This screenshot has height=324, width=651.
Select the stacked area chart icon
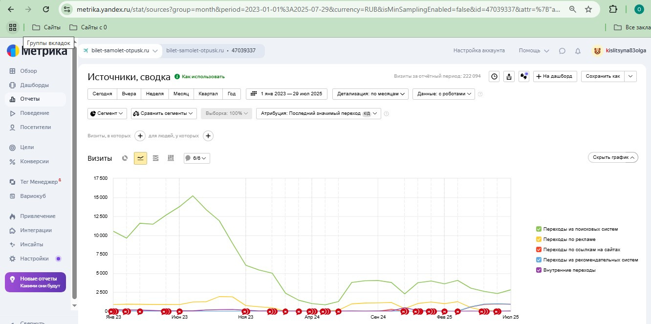[156, 158]
